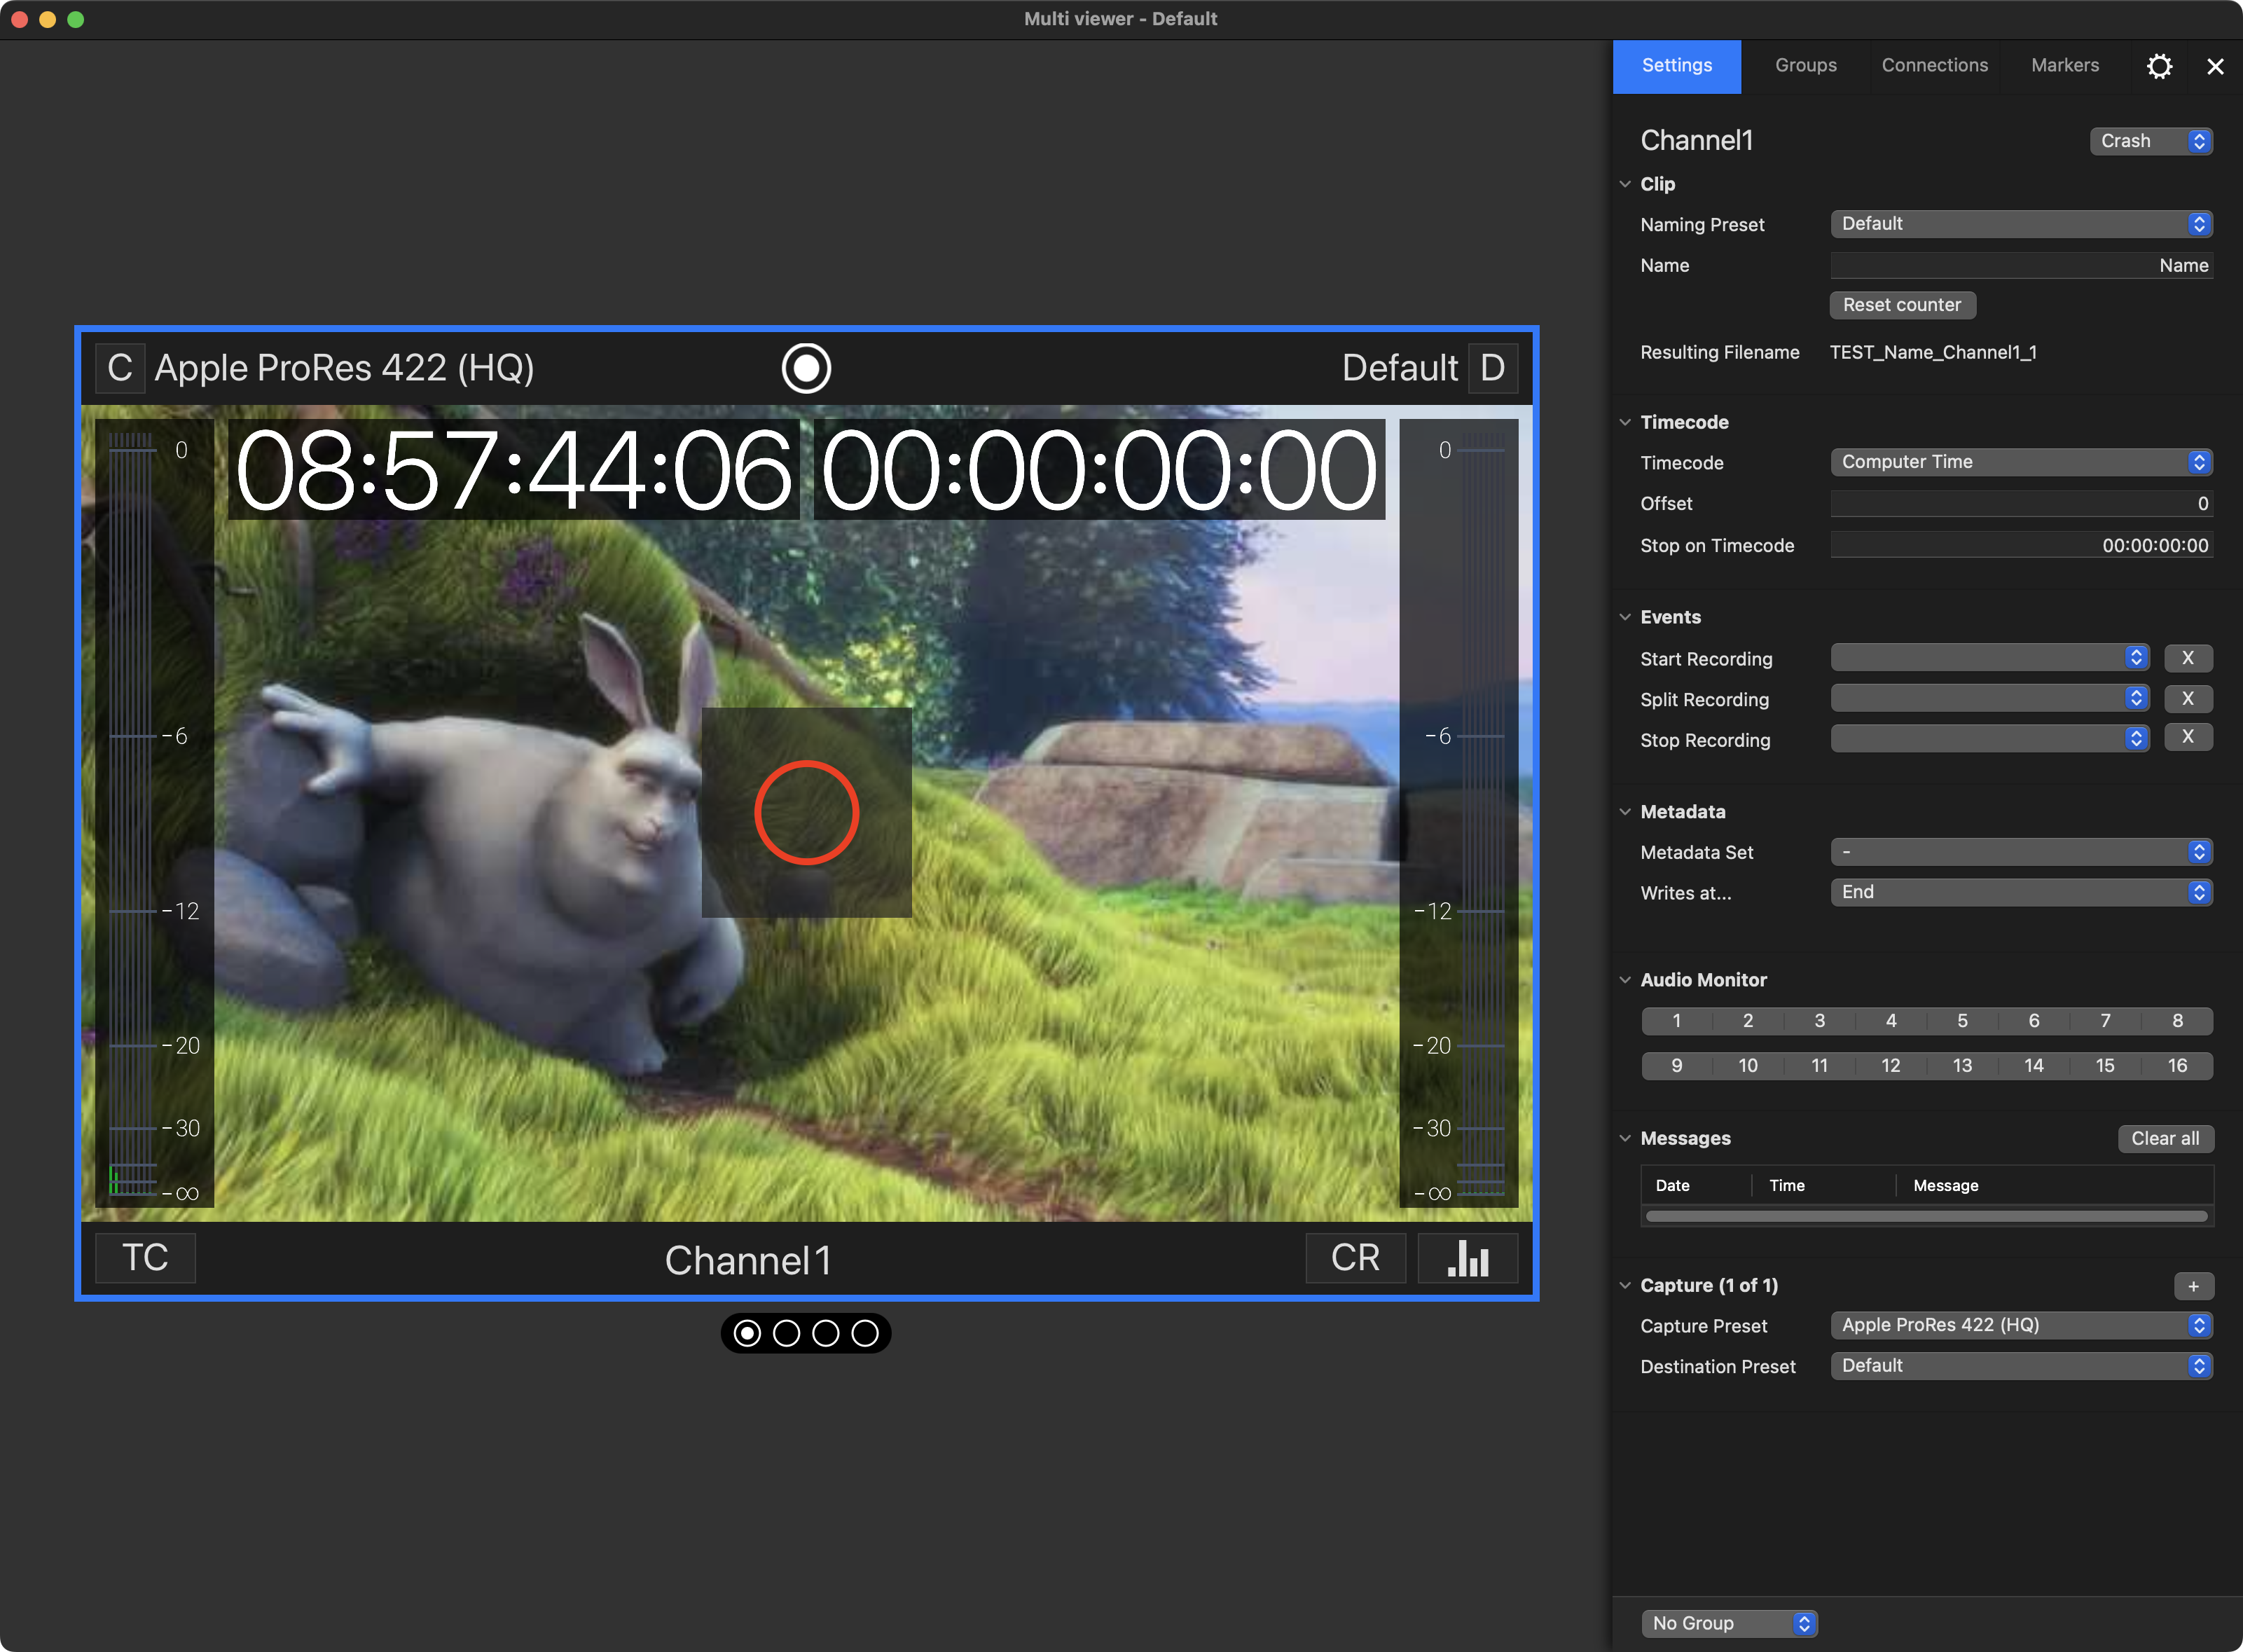Screen dimensions: 2243x1652
Task: Collapse the Audio Monitor section
Action: click(1625, 980)
